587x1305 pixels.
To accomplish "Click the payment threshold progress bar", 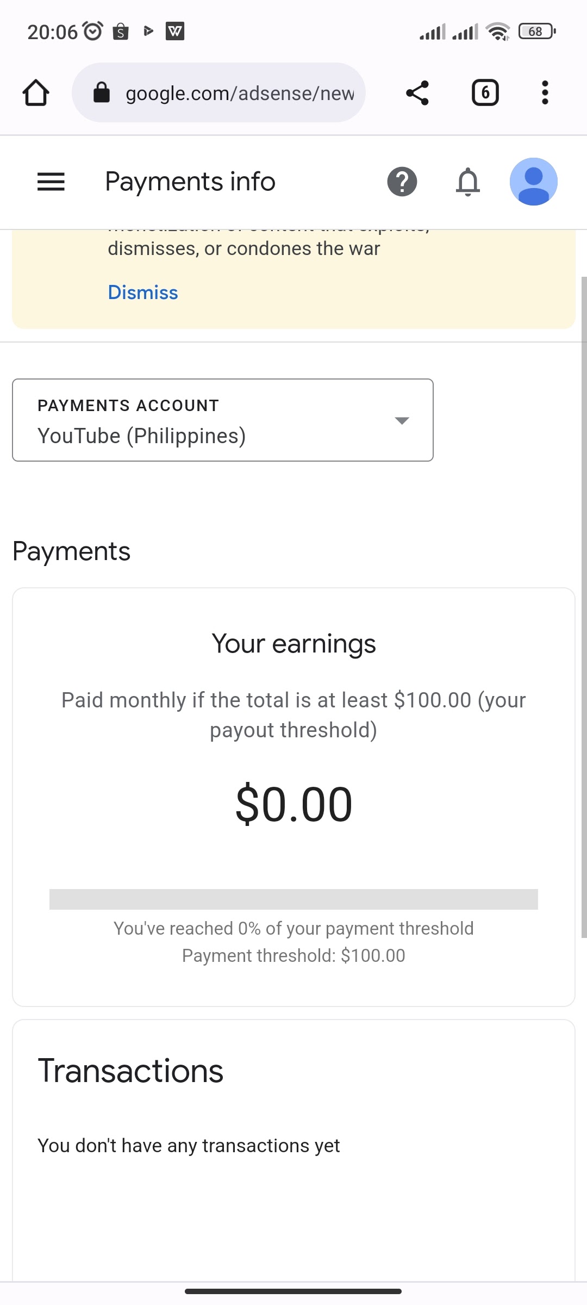I will 293,899.
